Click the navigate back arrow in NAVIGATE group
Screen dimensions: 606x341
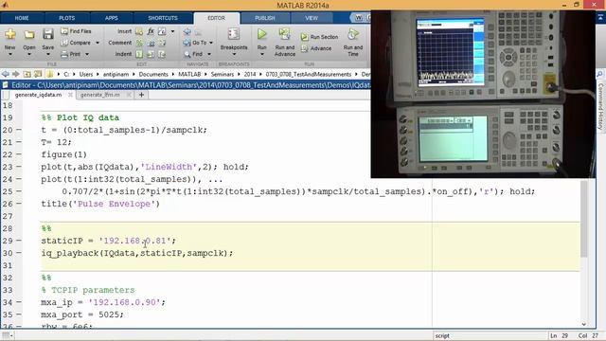pos(187,31)
